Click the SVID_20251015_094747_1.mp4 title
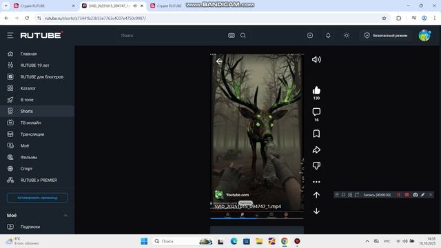This screenshot has height=248, width=441. coord(248,207)
